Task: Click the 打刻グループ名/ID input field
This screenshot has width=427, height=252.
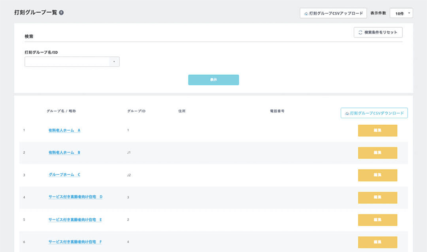Action: pyautogui.click(x=67, y=62)
